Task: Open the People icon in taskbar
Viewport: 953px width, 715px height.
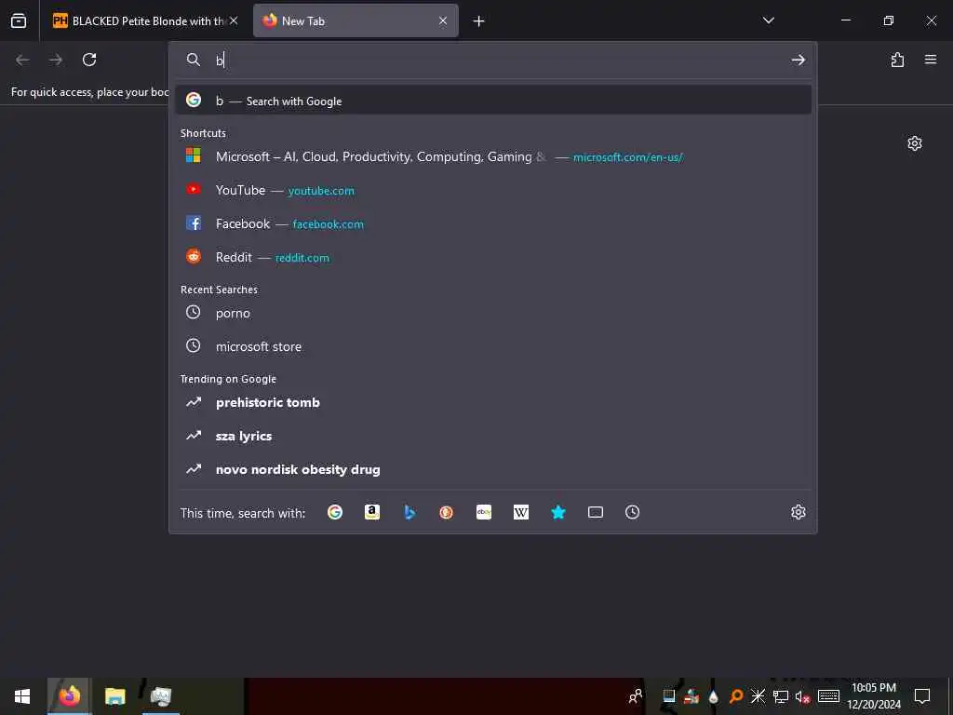Action: (635, 696)
